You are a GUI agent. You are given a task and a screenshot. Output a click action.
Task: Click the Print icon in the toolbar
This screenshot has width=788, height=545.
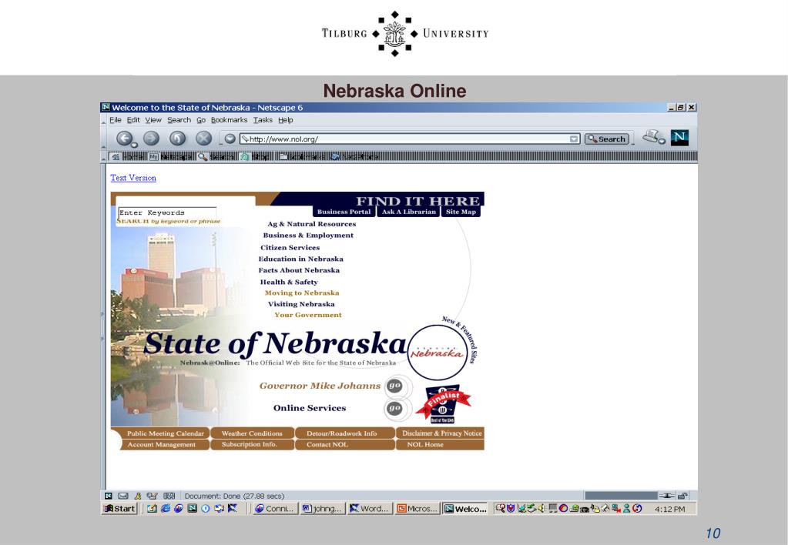(x=652, y=136)
